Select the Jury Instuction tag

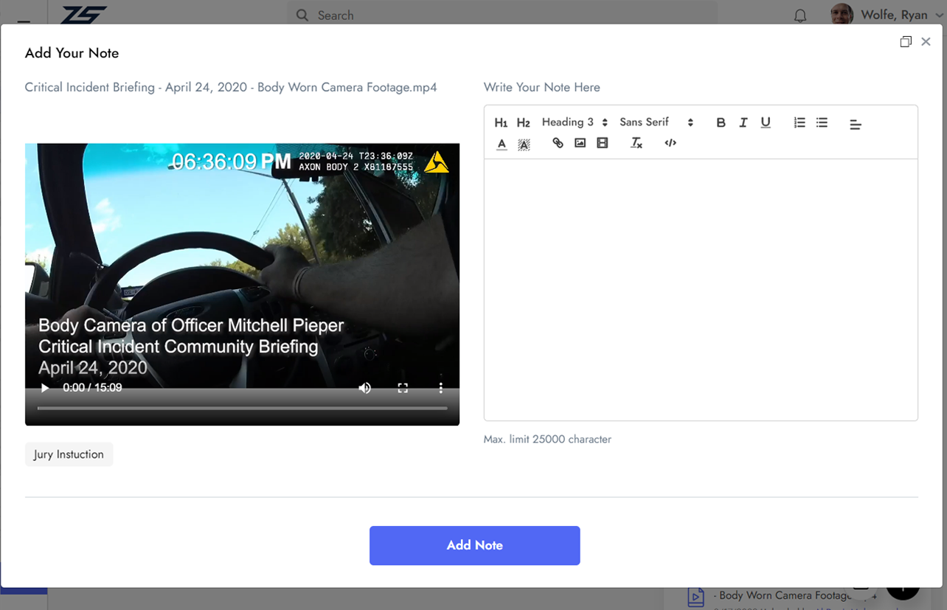tap(69, 454)
